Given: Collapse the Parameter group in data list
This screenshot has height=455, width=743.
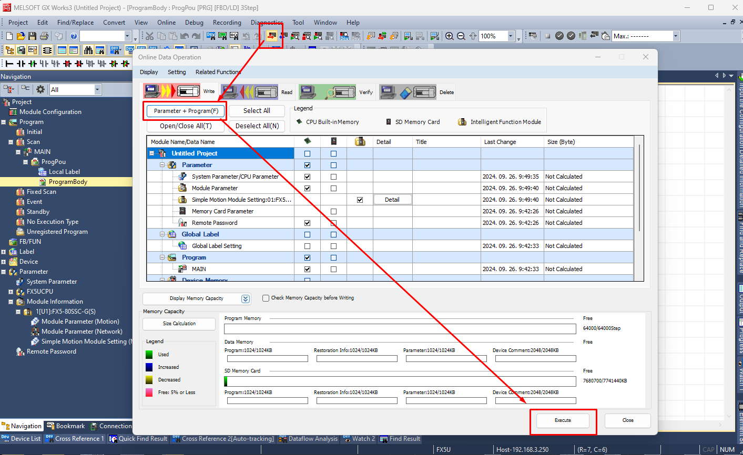Looking at the screenshot, I should pyautogui.click(x=162, y=165).
